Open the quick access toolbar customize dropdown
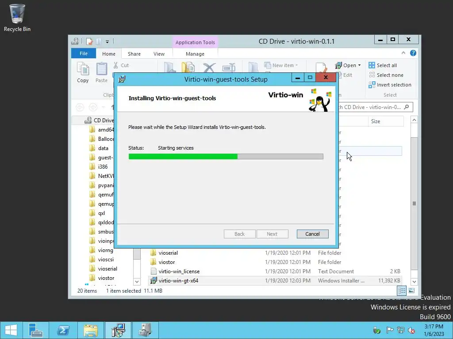The height and width of the screenshot is (339, 453). tap(107, 42)
